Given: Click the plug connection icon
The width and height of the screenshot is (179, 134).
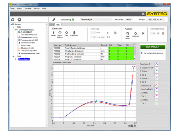Looking at the screenshot, I should 54,20.
